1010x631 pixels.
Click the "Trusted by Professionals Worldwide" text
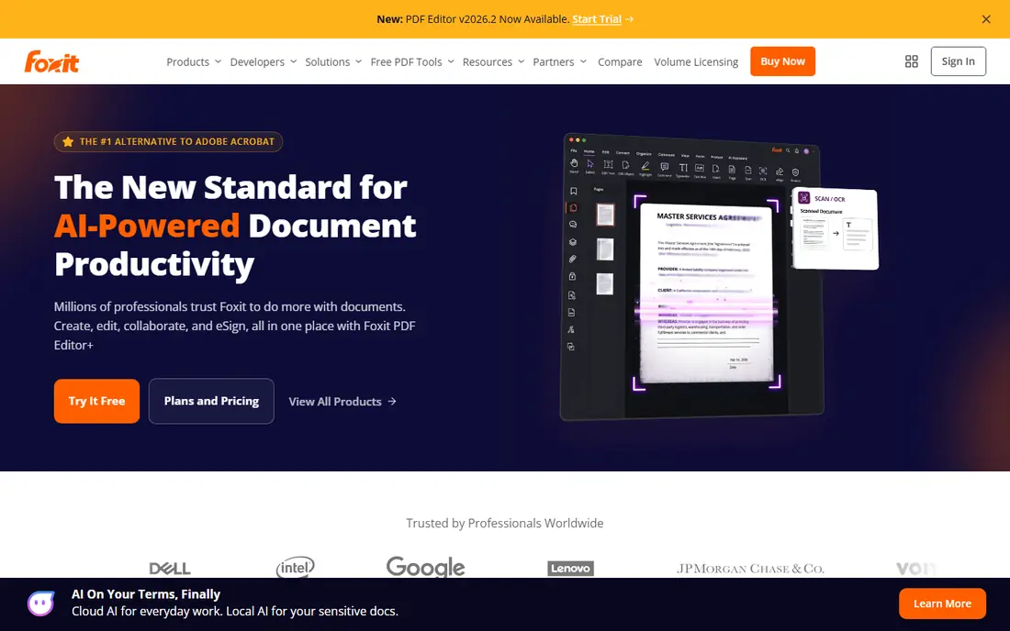(x=504, y=523)
